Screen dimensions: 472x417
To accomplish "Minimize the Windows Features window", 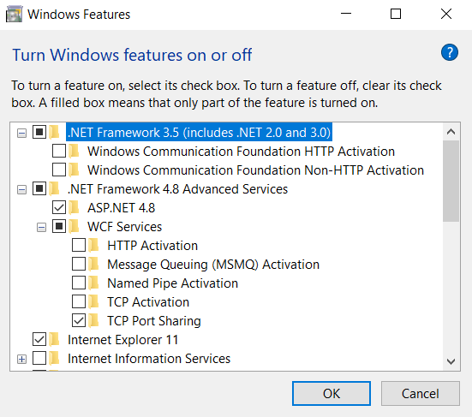I will [346, 14].
